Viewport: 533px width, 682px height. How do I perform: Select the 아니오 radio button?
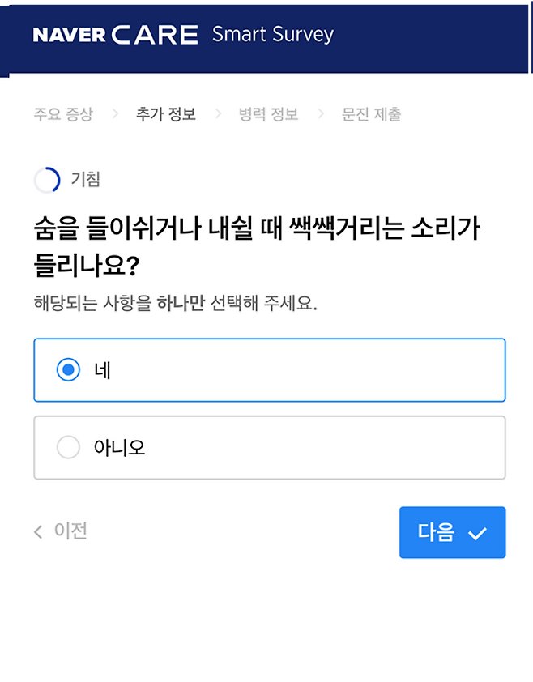coord(68,447)
